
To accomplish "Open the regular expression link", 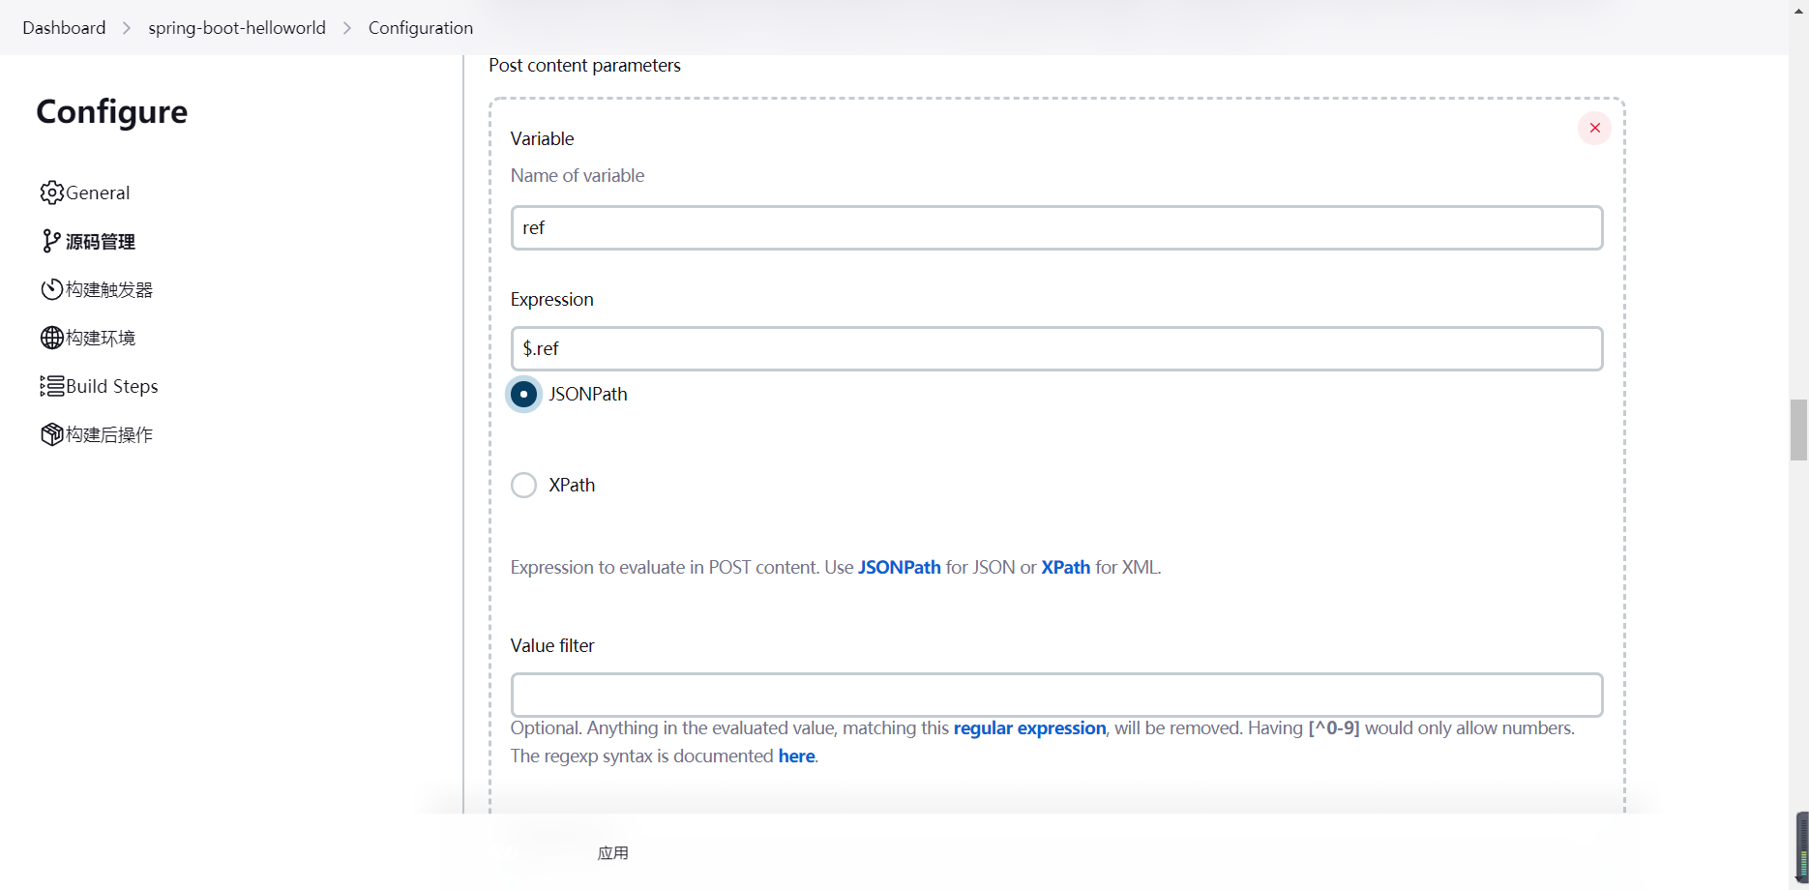I will pyautogui.click(x=1029, y=727).
